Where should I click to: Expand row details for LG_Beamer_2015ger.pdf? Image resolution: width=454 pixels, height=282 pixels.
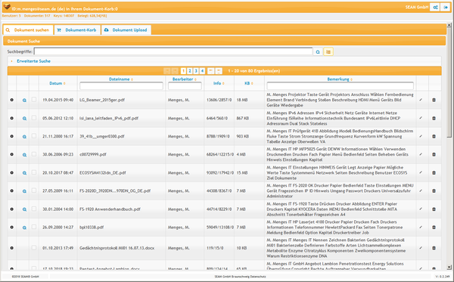12,100
